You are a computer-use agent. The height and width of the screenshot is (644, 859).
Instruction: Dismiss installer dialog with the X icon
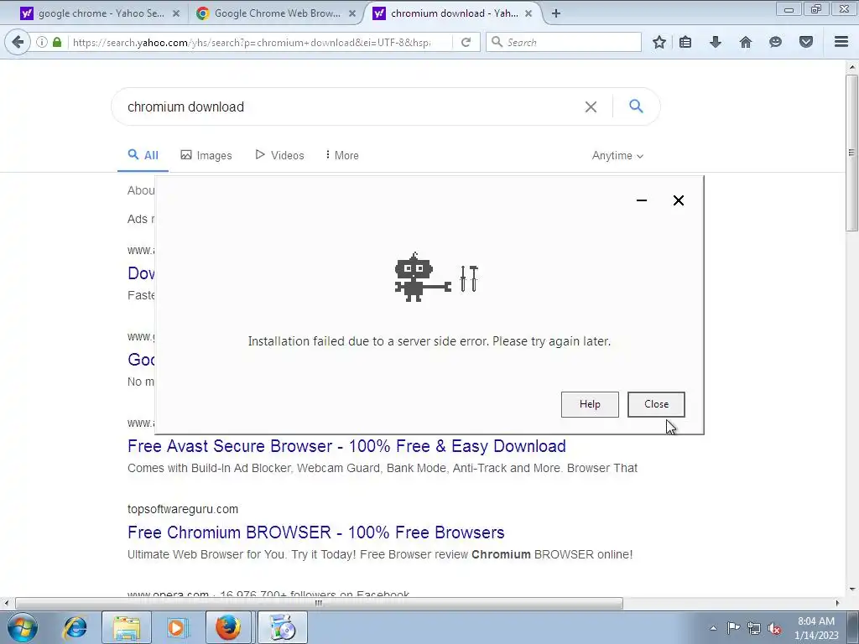(x=678, y=200)
